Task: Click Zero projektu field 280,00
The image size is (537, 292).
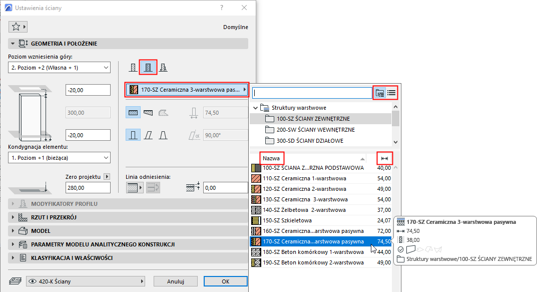Action: pos(88,188)
